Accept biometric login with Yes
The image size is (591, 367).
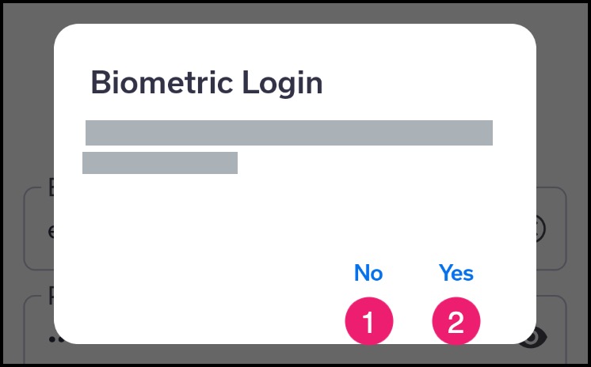point(456,273)
